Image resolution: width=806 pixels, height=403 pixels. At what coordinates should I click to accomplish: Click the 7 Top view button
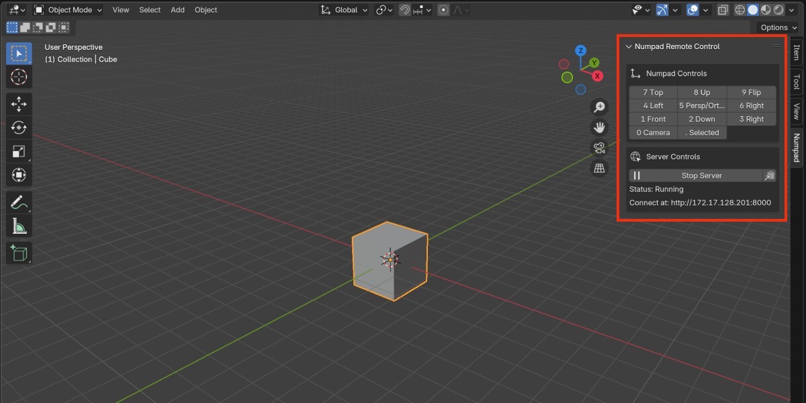pos(653,93)
